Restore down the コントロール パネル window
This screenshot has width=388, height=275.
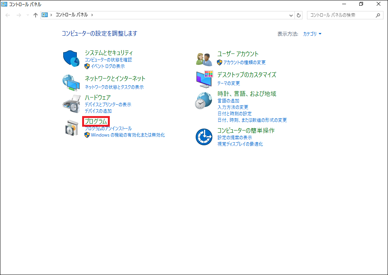point(361,4)
